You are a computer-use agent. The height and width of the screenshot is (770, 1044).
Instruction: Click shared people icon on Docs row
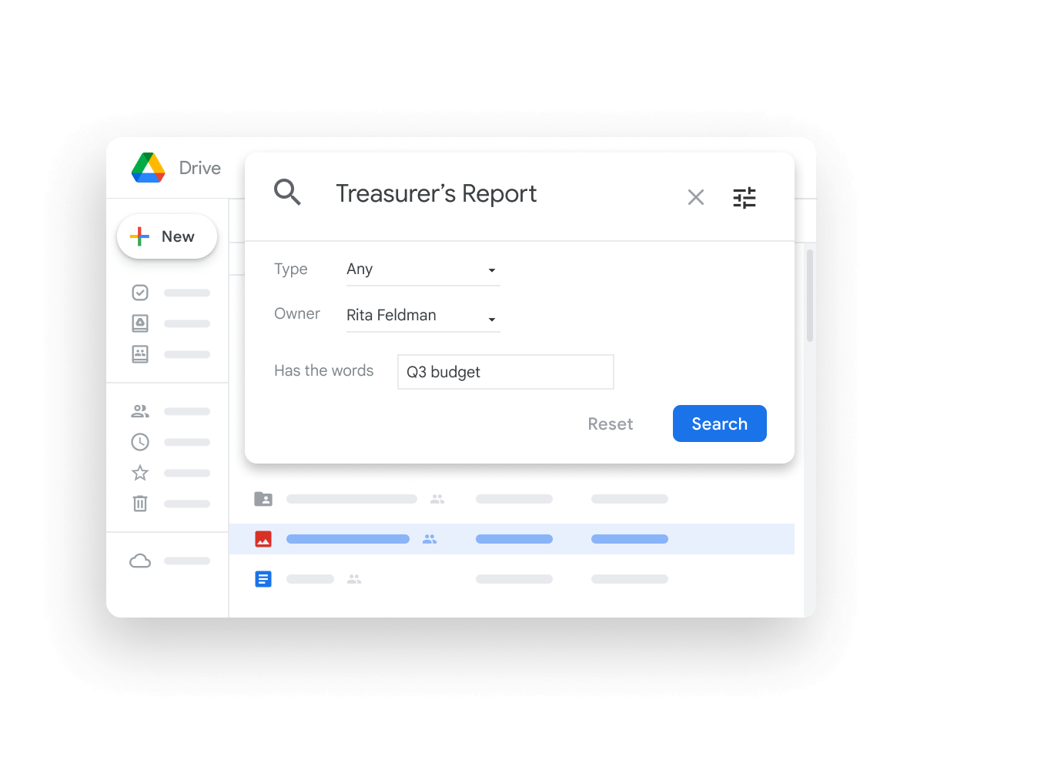[354, 579]
